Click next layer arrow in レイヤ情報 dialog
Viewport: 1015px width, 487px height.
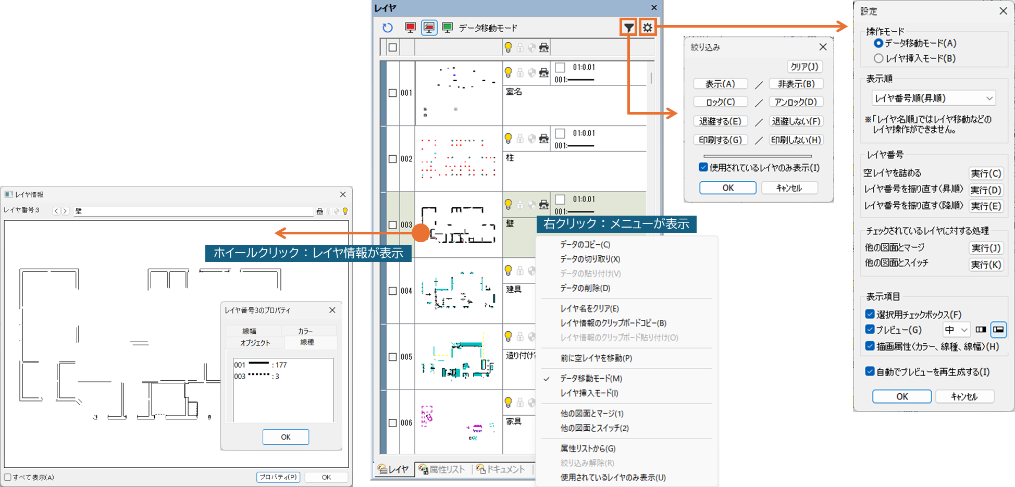pos(65,211)
